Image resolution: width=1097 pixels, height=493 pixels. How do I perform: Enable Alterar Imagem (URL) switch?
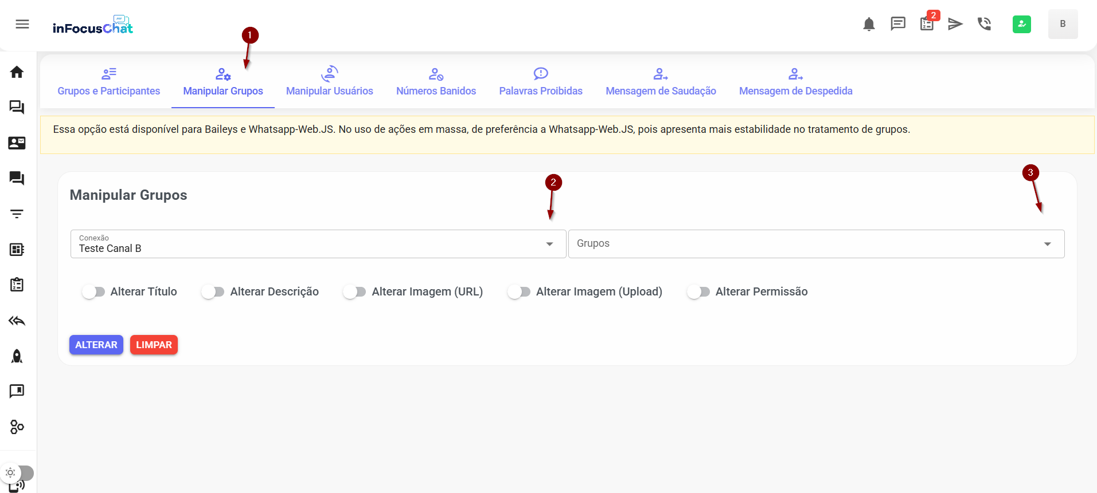coord(354,292)
